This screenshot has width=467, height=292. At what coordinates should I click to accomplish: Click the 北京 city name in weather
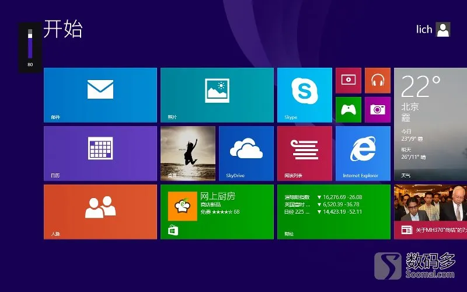pos(410,106)
